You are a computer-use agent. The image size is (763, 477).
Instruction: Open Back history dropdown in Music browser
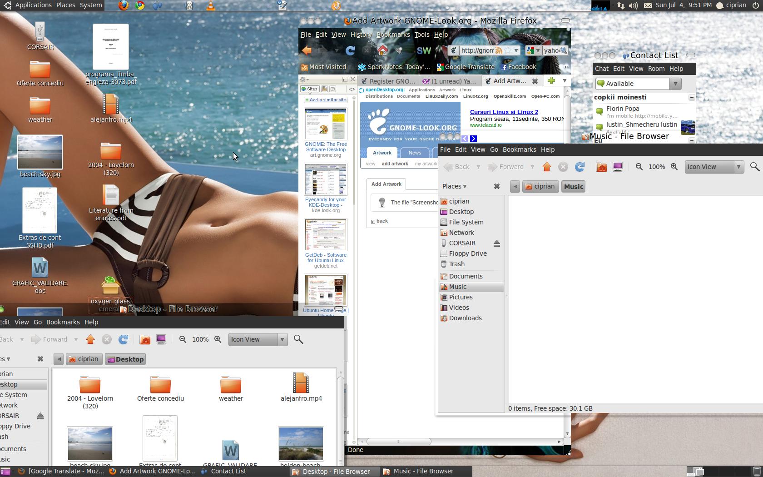pos(478,167)
